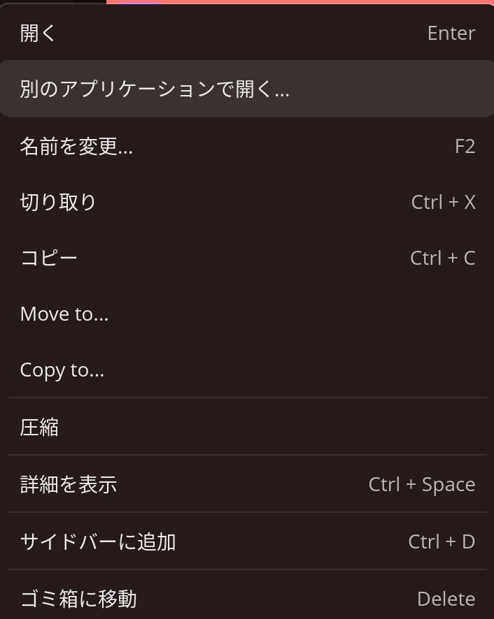Click the Ctrl + C shortcut label
Image resolution: width=494 pixels, height=619 pixels.
(442, 258)
